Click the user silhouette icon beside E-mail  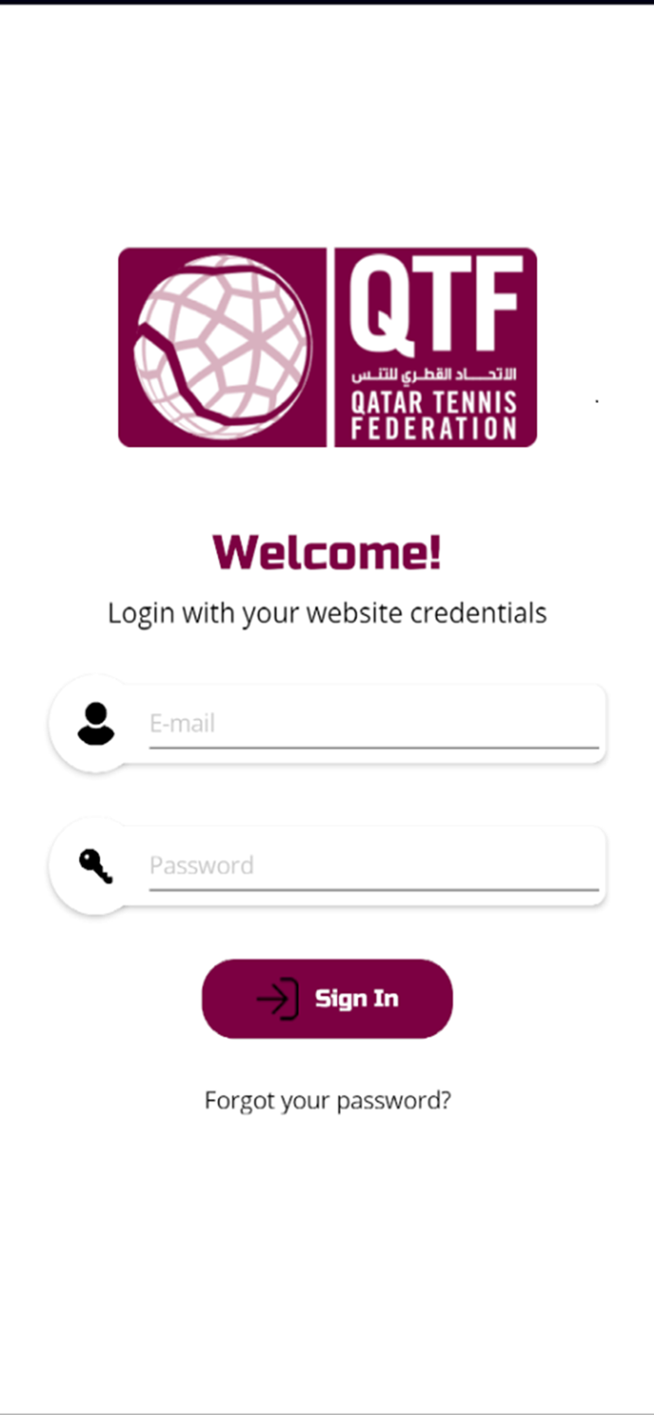(x=96, y=724)
